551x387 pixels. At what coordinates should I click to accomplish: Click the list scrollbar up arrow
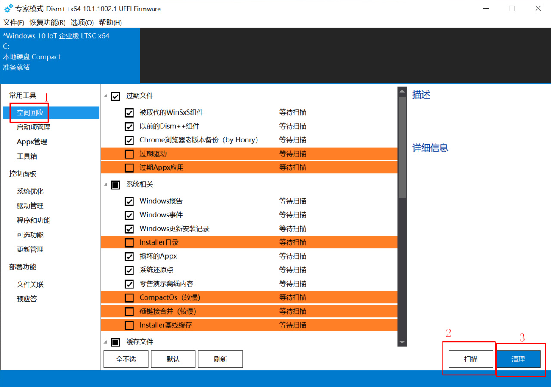pyautogui.click(x=402, y=91)
